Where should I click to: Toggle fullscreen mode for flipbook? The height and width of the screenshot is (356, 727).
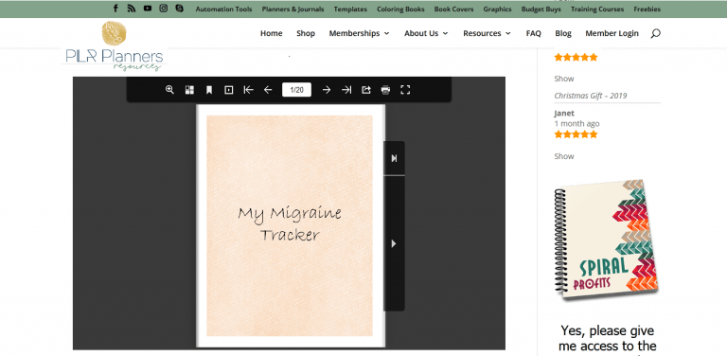pyautogui.click(x=405, y=90)
